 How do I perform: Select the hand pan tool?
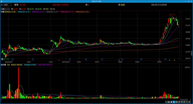pos(171,102)
